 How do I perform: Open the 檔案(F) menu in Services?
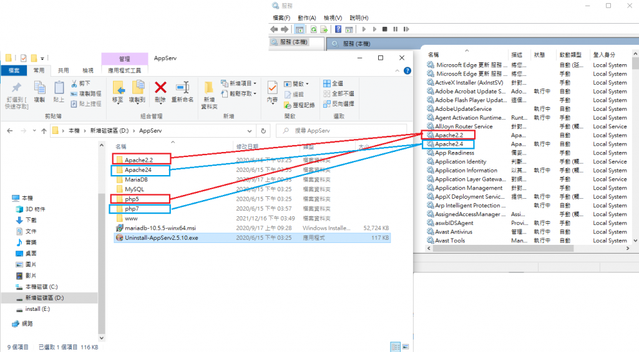[x=281, y=18]
